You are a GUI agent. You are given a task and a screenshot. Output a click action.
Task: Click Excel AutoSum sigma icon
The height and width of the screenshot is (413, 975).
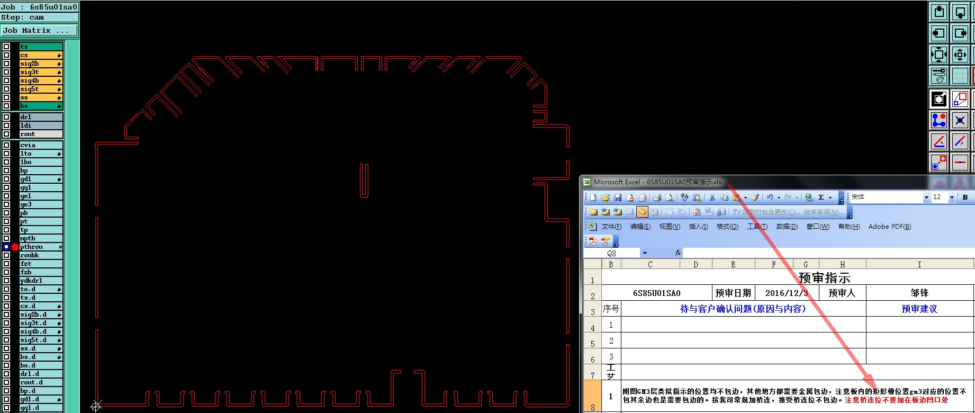pos(821,197)
